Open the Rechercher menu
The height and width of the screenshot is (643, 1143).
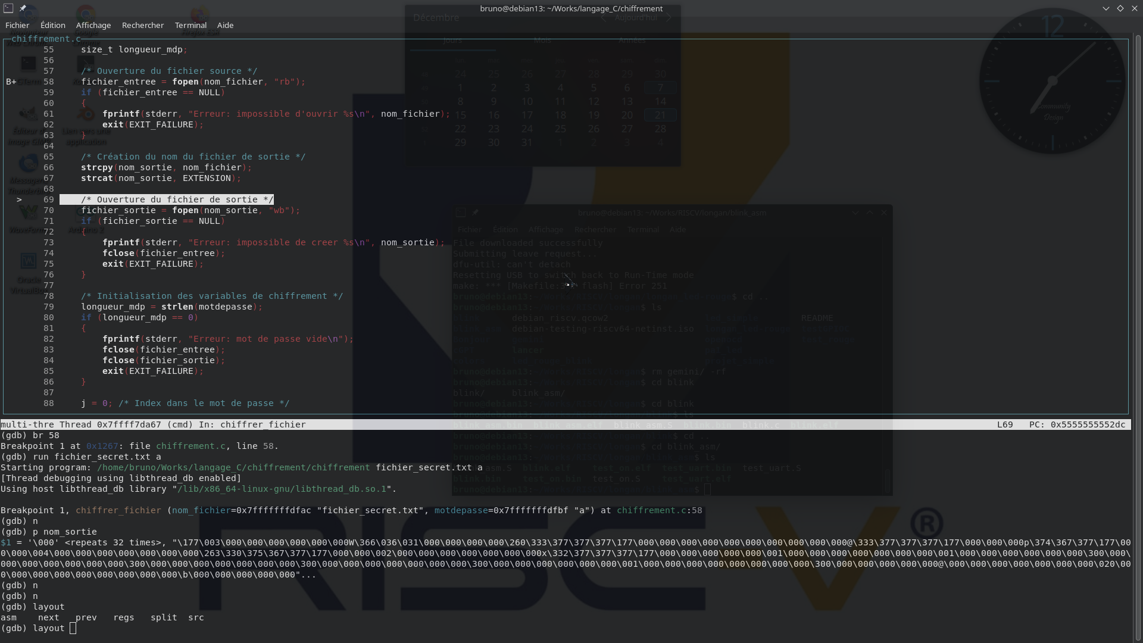142,25
